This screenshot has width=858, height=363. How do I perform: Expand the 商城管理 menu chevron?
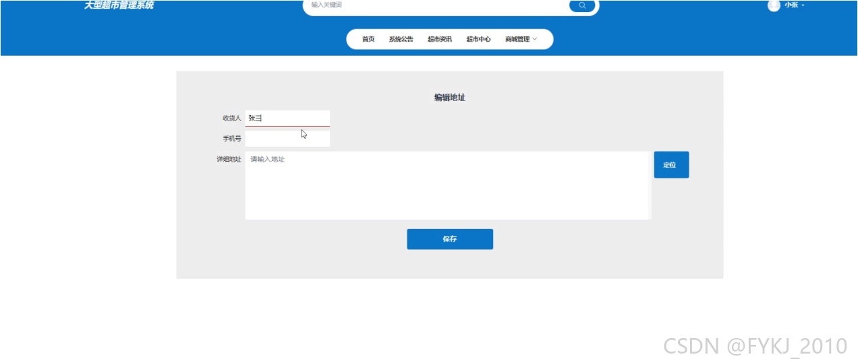point(535,39)
